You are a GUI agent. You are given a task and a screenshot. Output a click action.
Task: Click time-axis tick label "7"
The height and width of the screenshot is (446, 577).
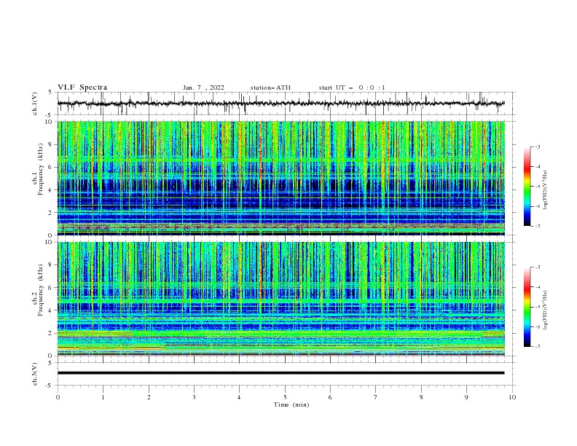[x=376, y=397]
